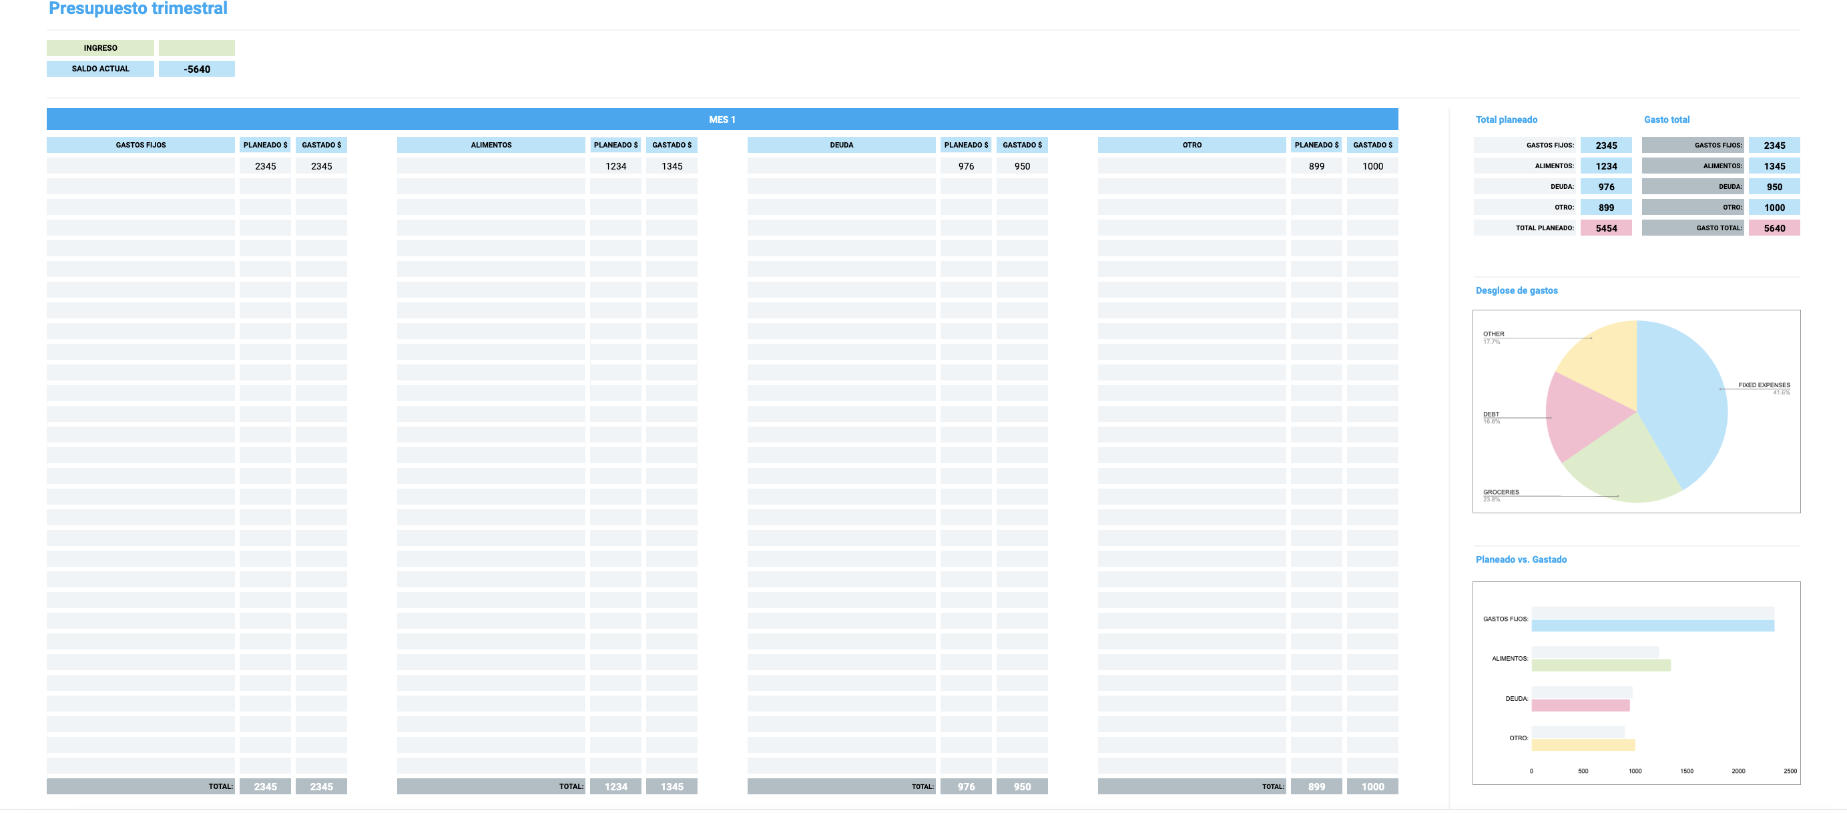Click the Planeado vs. Gastado heading

click(1521, 559)
